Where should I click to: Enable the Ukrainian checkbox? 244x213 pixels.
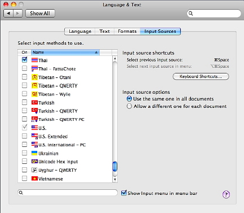25,153
